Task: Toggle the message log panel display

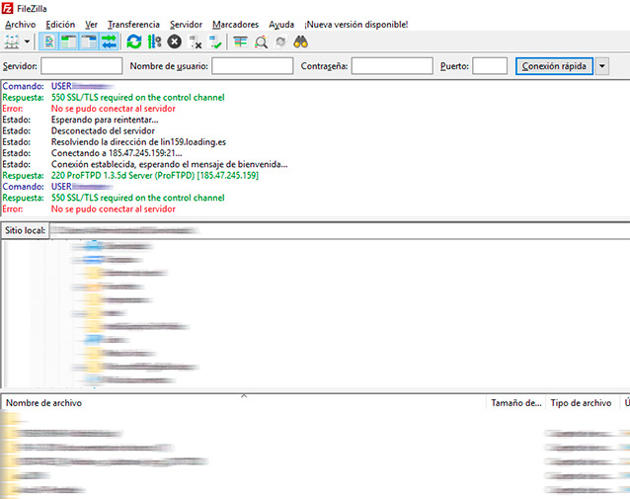Action: [x=50, y=42]
